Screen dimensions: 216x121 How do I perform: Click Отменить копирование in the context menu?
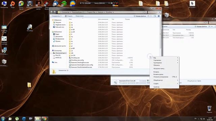pos(164,77)
